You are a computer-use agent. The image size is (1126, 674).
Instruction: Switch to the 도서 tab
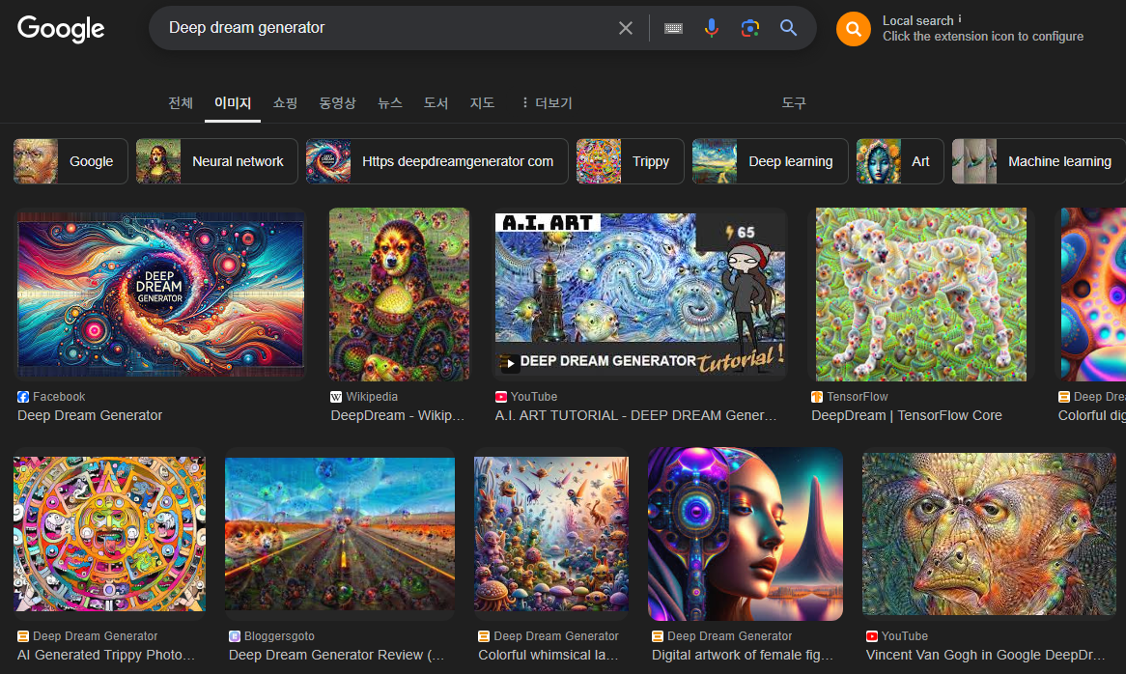click(436, 102)
